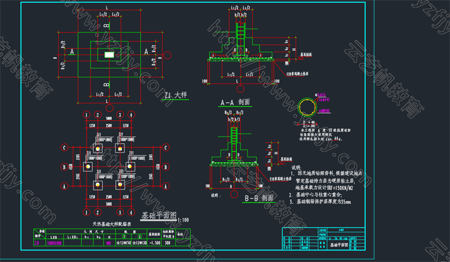
Task: Click the magenta "6⌀16" rebar label above the circle
Action: coord(321,95)
